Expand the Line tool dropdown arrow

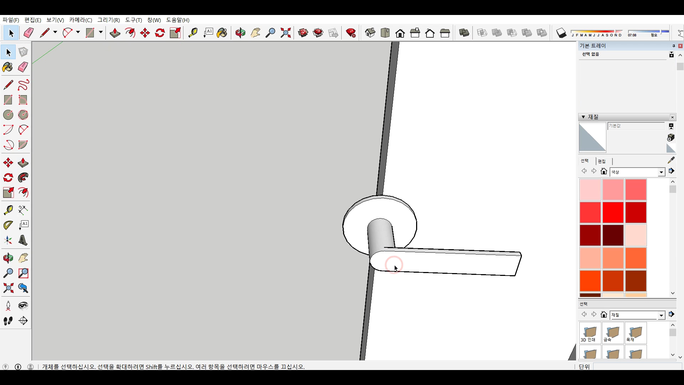point(55,32)
